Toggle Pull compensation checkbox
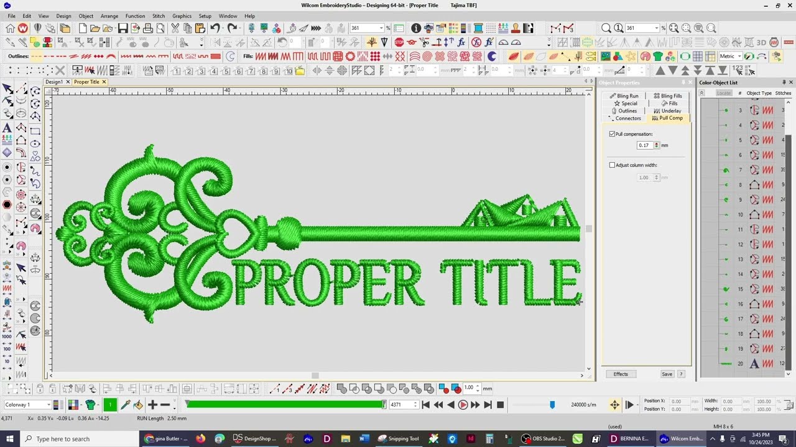796x447 pixels. pyautogui.click(x=612, y=134)
